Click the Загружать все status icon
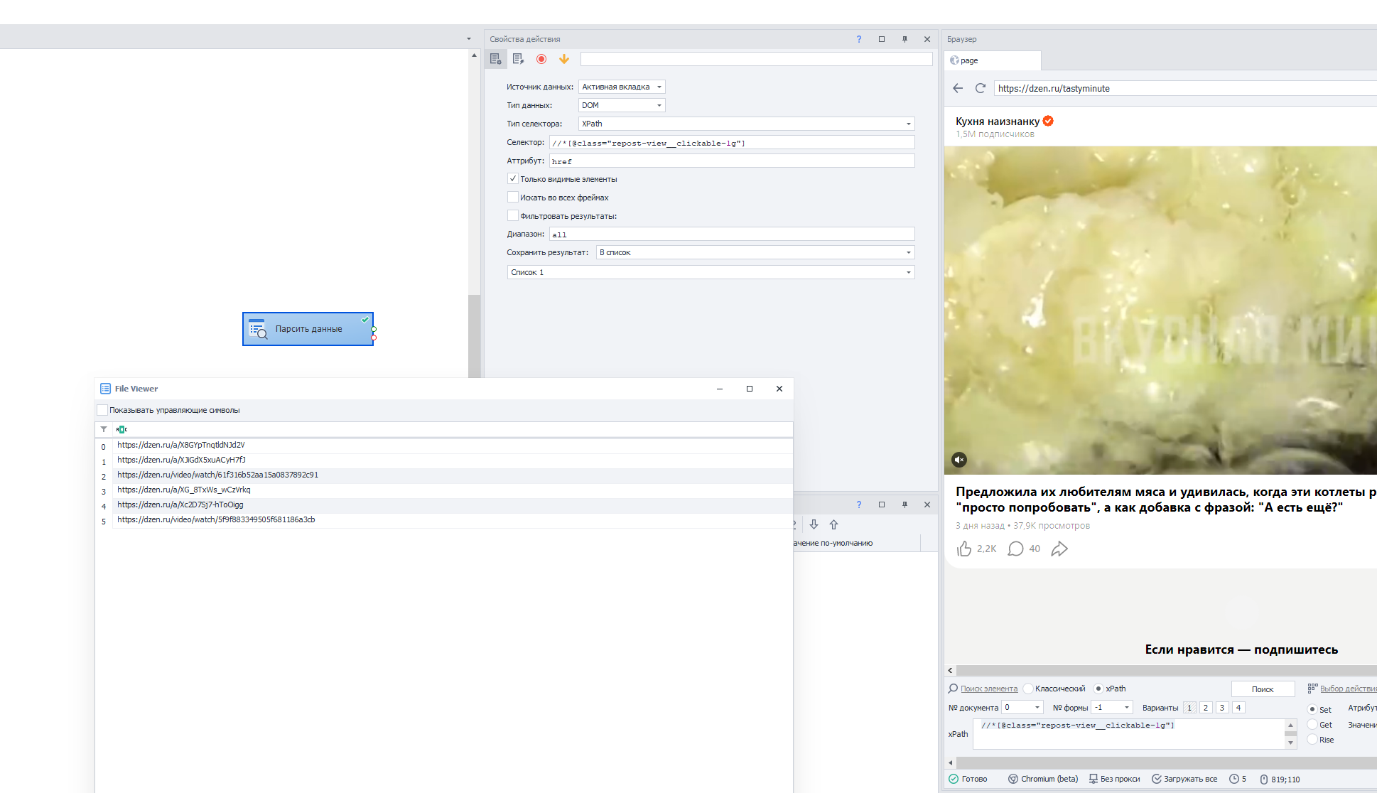1377x793 pixels. [1156, 779]
